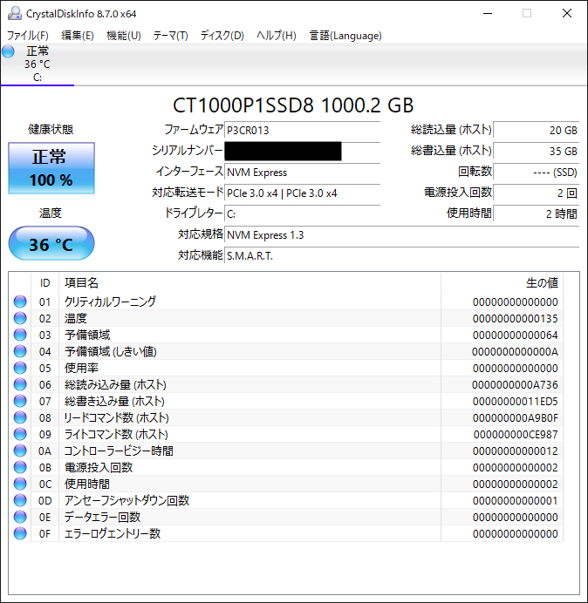Click the firmware field P3CR013
This screenshot has height=603, width=588.
coord(302,131)
